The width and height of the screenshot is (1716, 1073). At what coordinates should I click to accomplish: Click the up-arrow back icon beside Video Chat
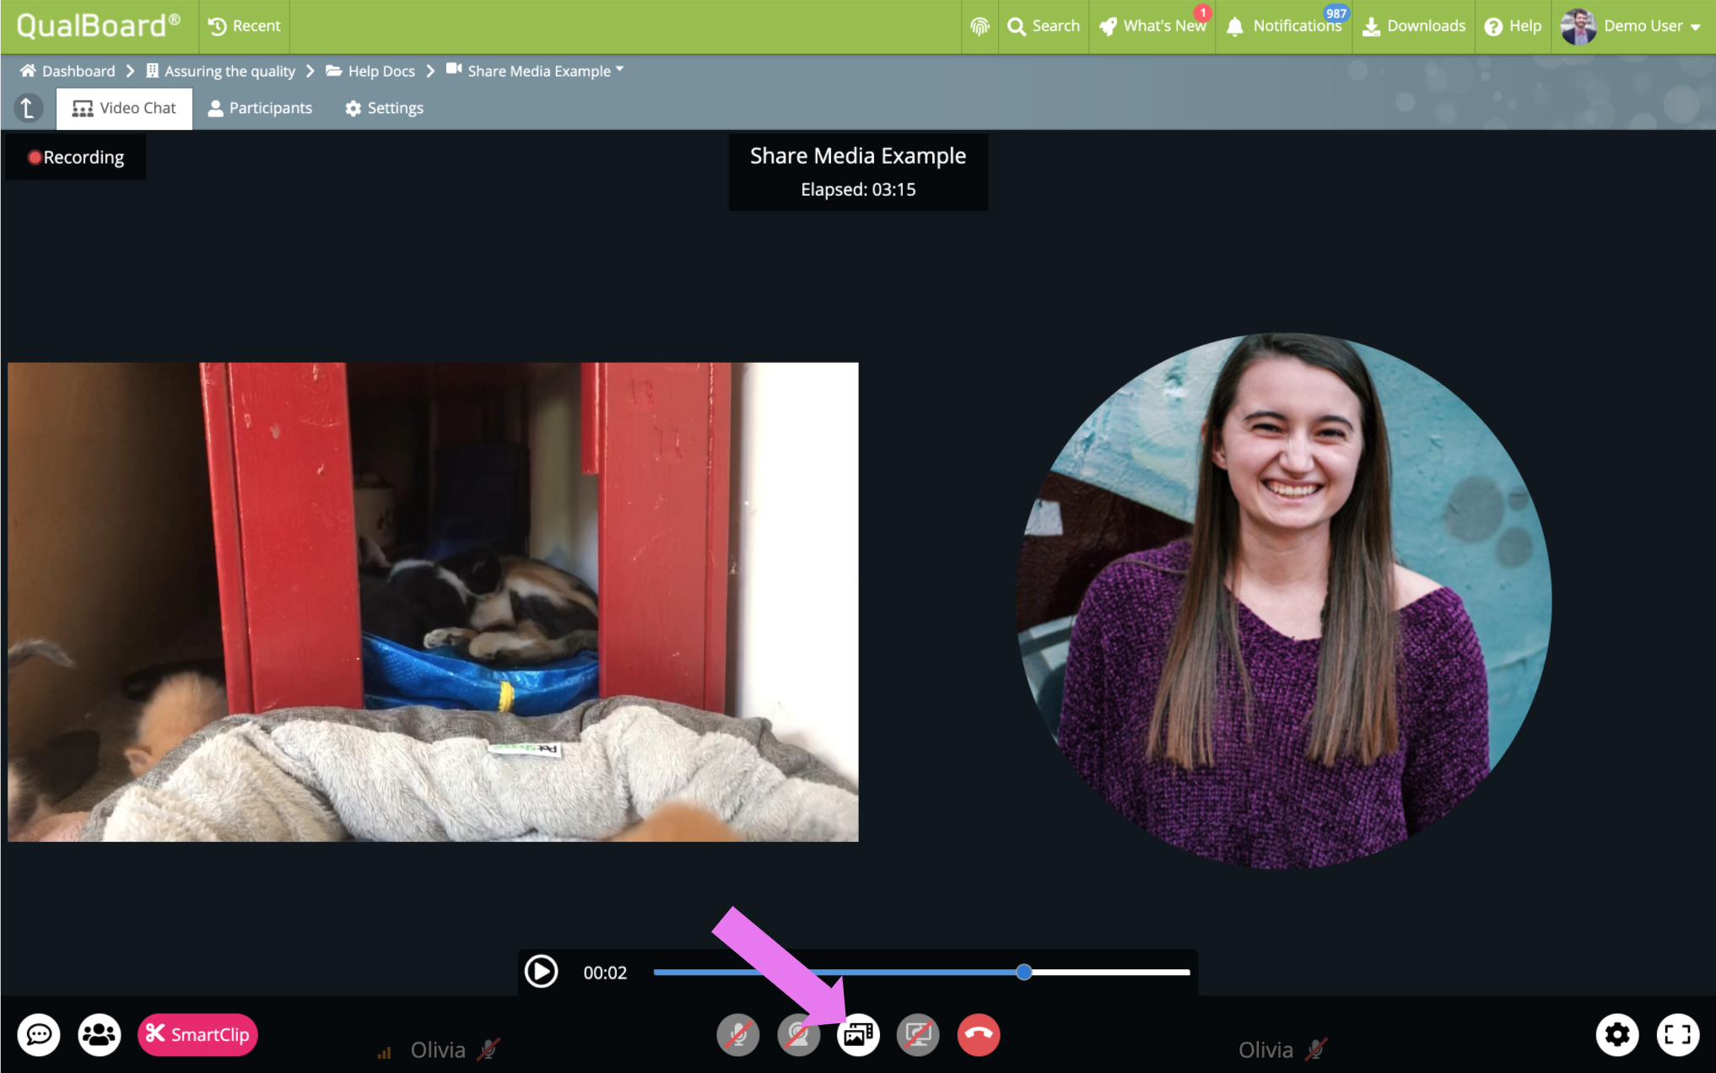[x=28, y=108]
